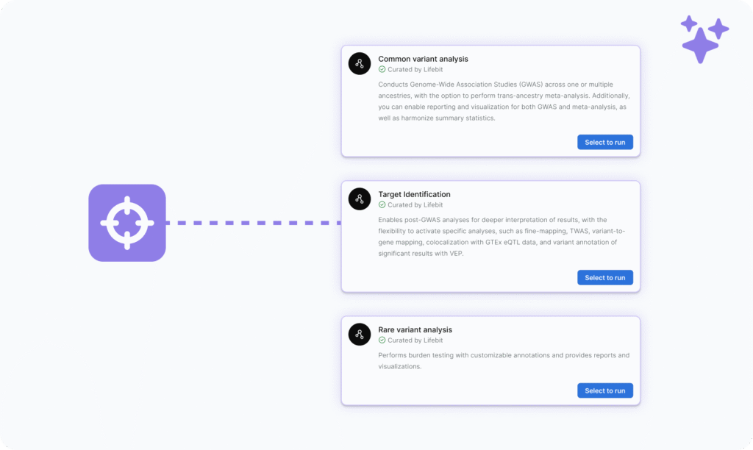This screenshot has width=753, height=450.
Task: Click green curated checkmark under Common variant analysis
Action: tap(382, 70)
